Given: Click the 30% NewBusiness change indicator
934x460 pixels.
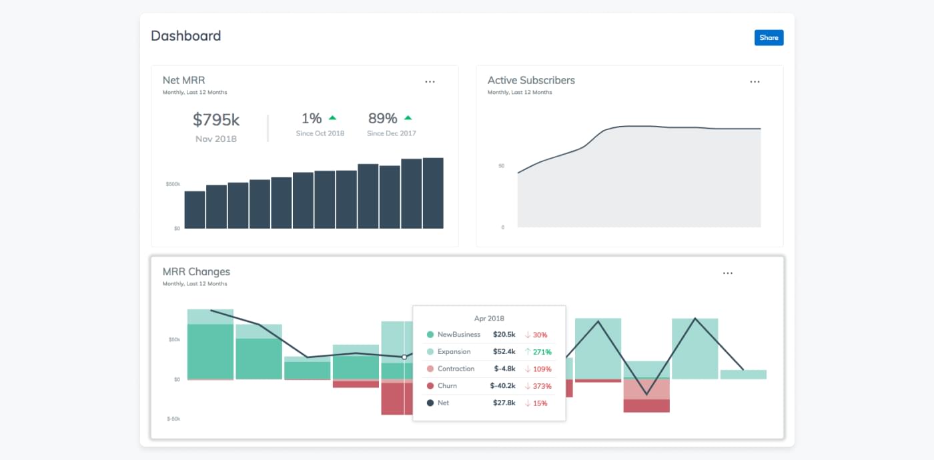Looking at the screenshot, I should tap(536, 335).
